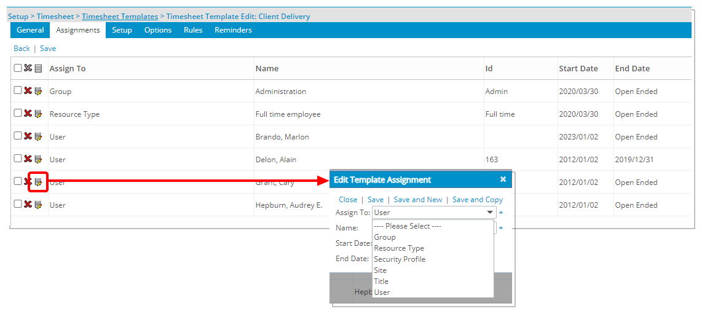
Task: Click the edit icon for Grant, Cary row
Action: [x=38, y=182]
